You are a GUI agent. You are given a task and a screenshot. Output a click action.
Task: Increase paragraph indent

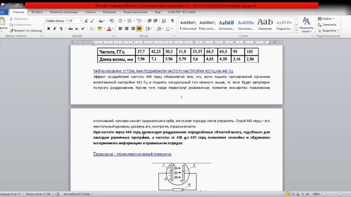[x=155, y=21]
